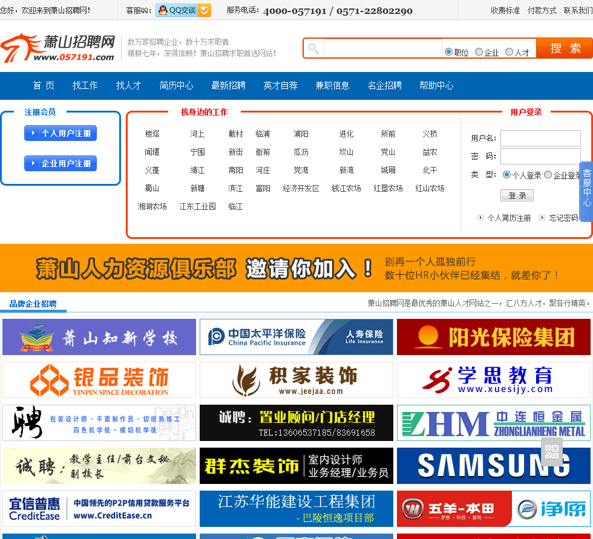Go to 最新招聘 in navigation
593x539 pixels.
coord(229,85)
